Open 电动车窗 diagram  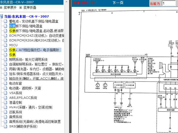click(15, 83)
